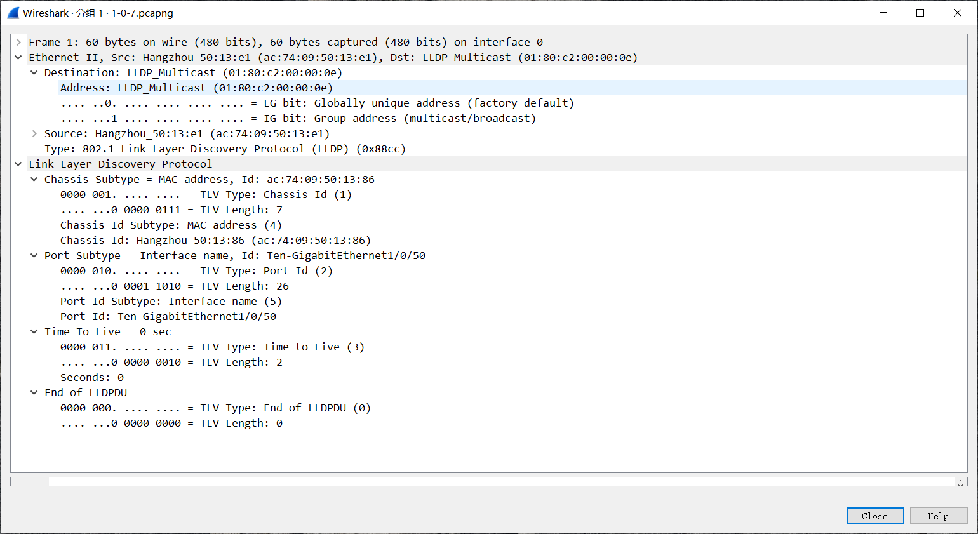This screenshot has height=534, width=978.
Task: Select the Type 802.1 LLDP row
Action: [x=225, y=149]
